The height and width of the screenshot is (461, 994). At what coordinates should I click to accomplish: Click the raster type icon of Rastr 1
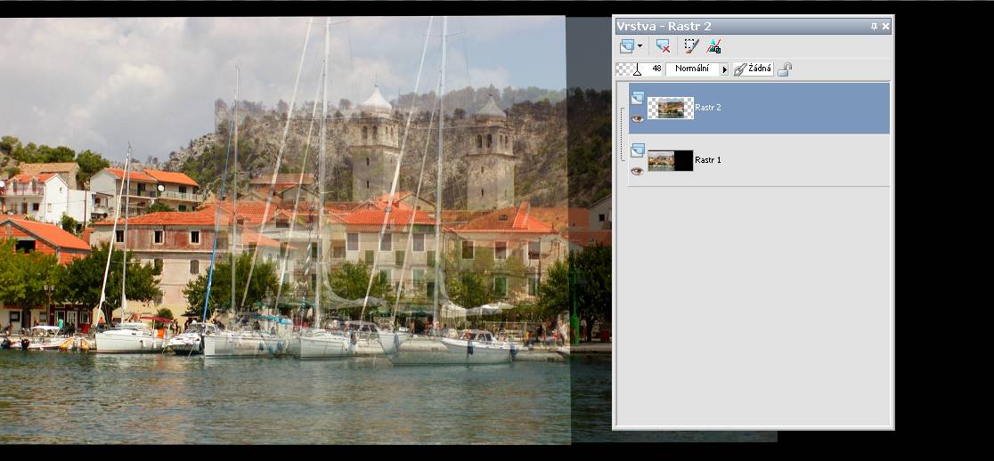[638, 150]
